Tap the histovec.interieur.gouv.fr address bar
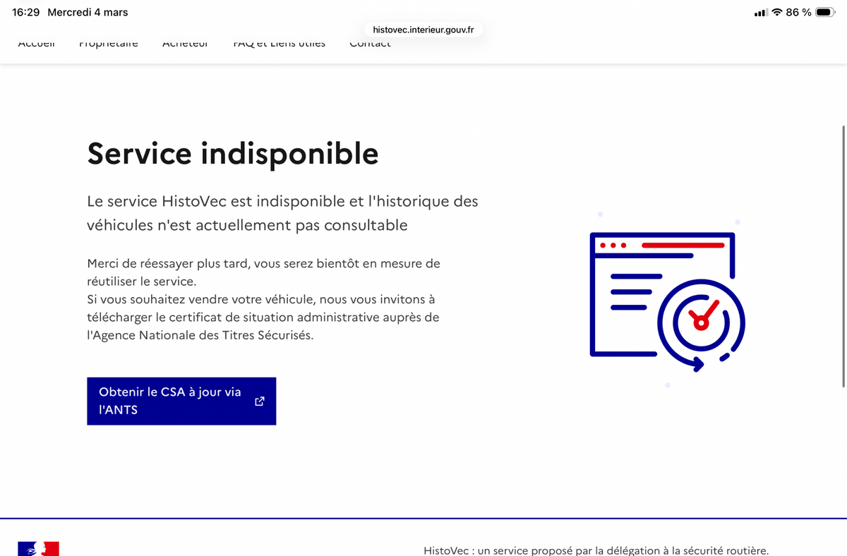Screen dimensions: 847x556 423,30
